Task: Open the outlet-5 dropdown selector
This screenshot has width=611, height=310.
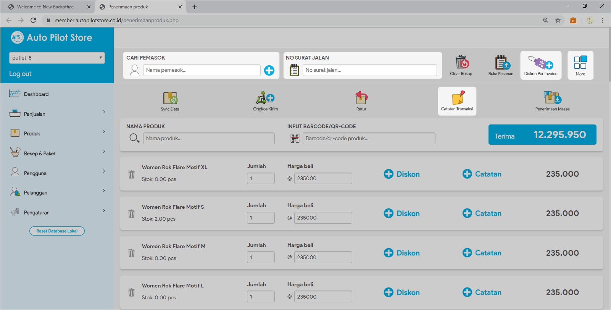Action: point(57,58)
